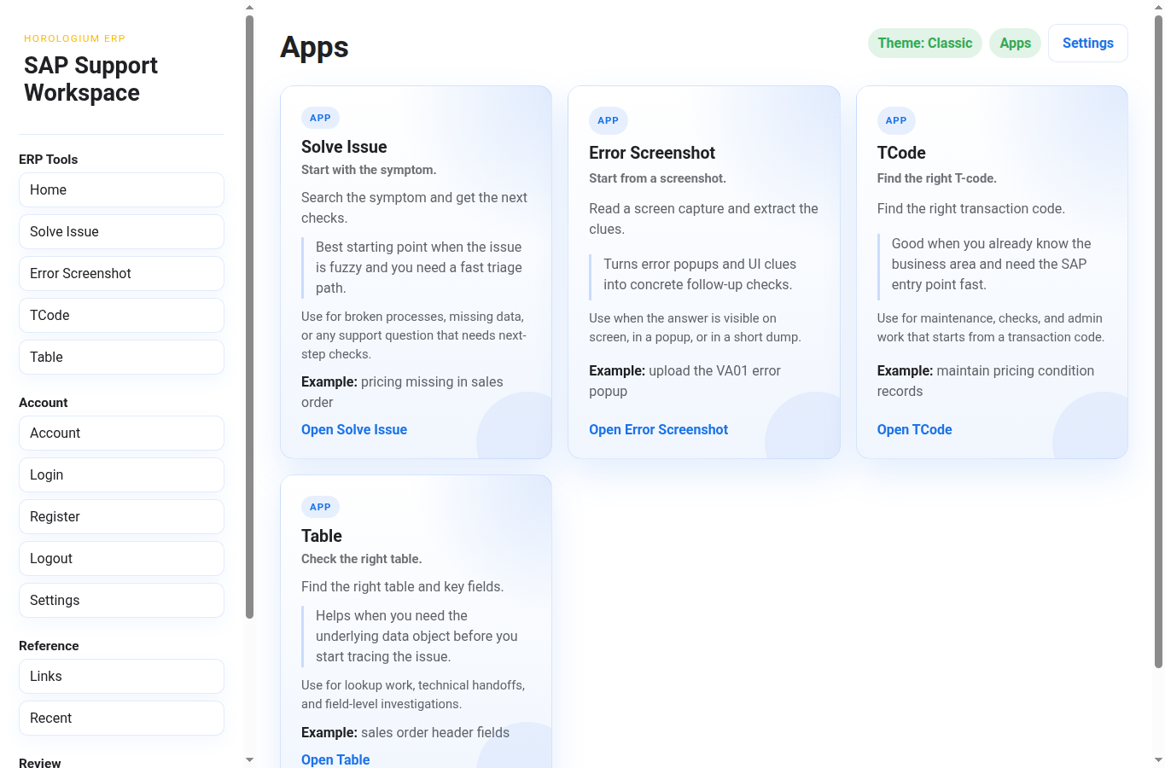
Task: Click the sidebar scrollbar thumb
Action: pyautogui.click(x=249, y=316)
